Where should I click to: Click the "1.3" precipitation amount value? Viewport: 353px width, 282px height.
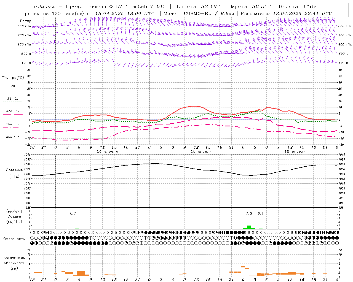pyautogui.click(x=249, y=213)
